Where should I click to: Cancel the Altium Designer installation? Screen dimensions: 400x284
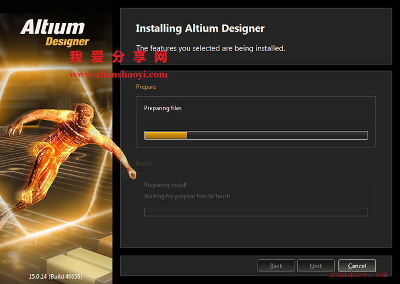pos(356,266)
